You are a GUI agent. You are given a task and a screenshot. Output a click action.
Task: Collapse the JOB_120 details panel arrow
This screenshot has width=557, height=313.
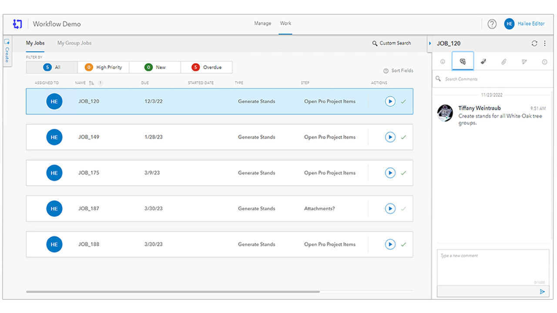(430, 43)
